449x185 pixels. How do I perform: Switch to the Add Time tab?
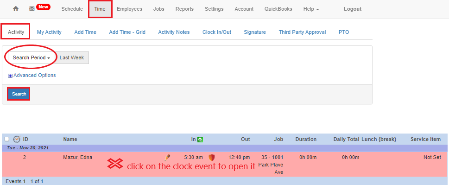[x=85, y=32]
